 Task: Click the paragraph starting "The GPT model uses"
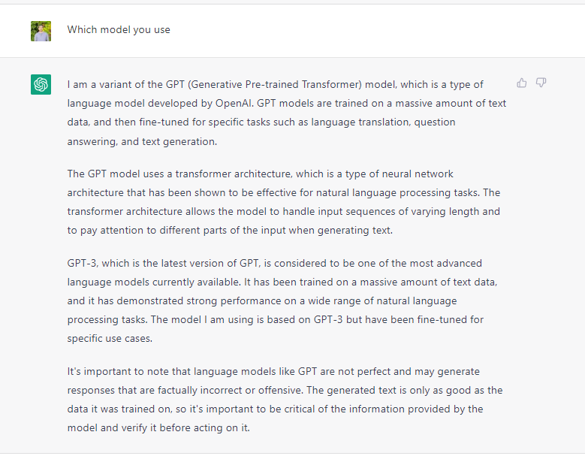coord(285,202)
